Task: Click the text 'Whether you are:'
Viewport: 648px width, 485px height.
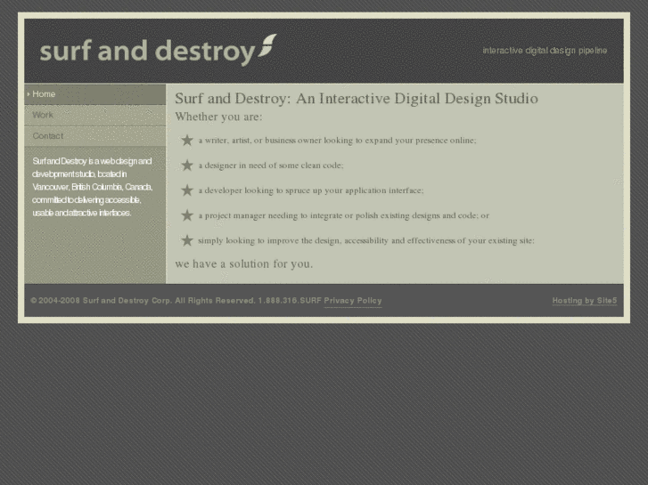Action: coord(218,117)
